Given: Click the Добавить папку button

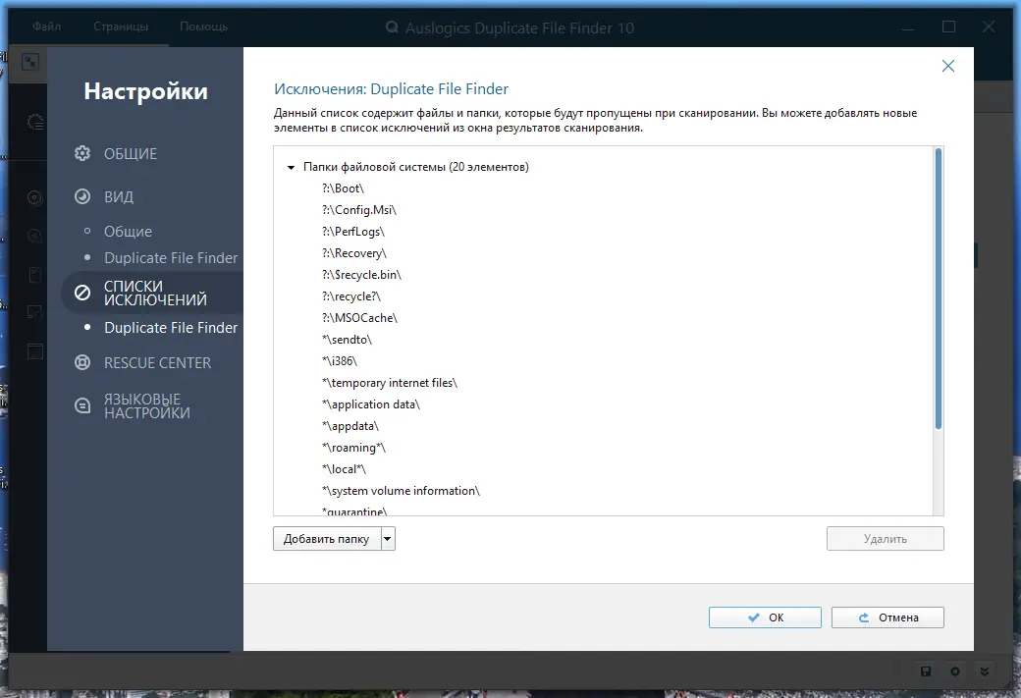Looking at the screenshot, I should coord(326,539).
